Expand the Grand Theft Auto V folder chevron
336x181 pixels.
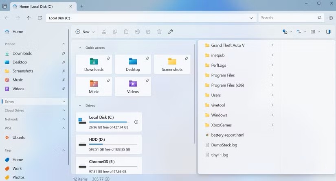point(272,45)
